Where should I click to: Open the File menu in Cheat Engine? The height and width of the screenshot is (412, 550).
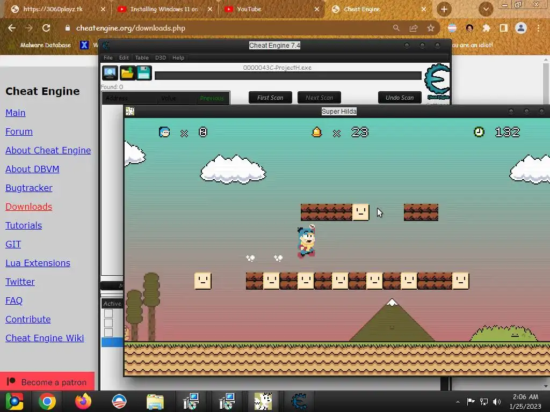point(108,58)
